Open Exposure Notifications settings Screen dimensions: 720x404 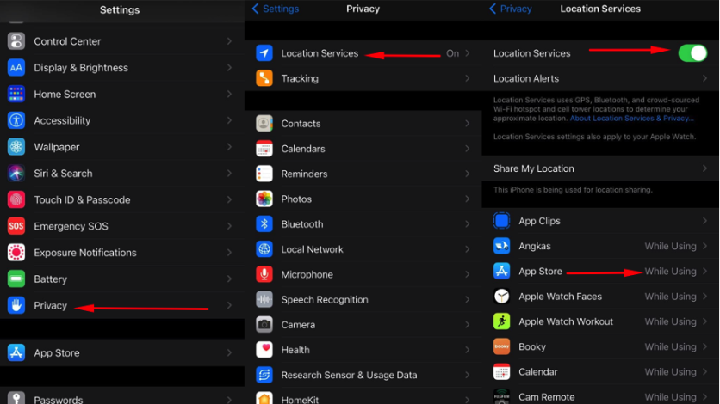(121, 253)
